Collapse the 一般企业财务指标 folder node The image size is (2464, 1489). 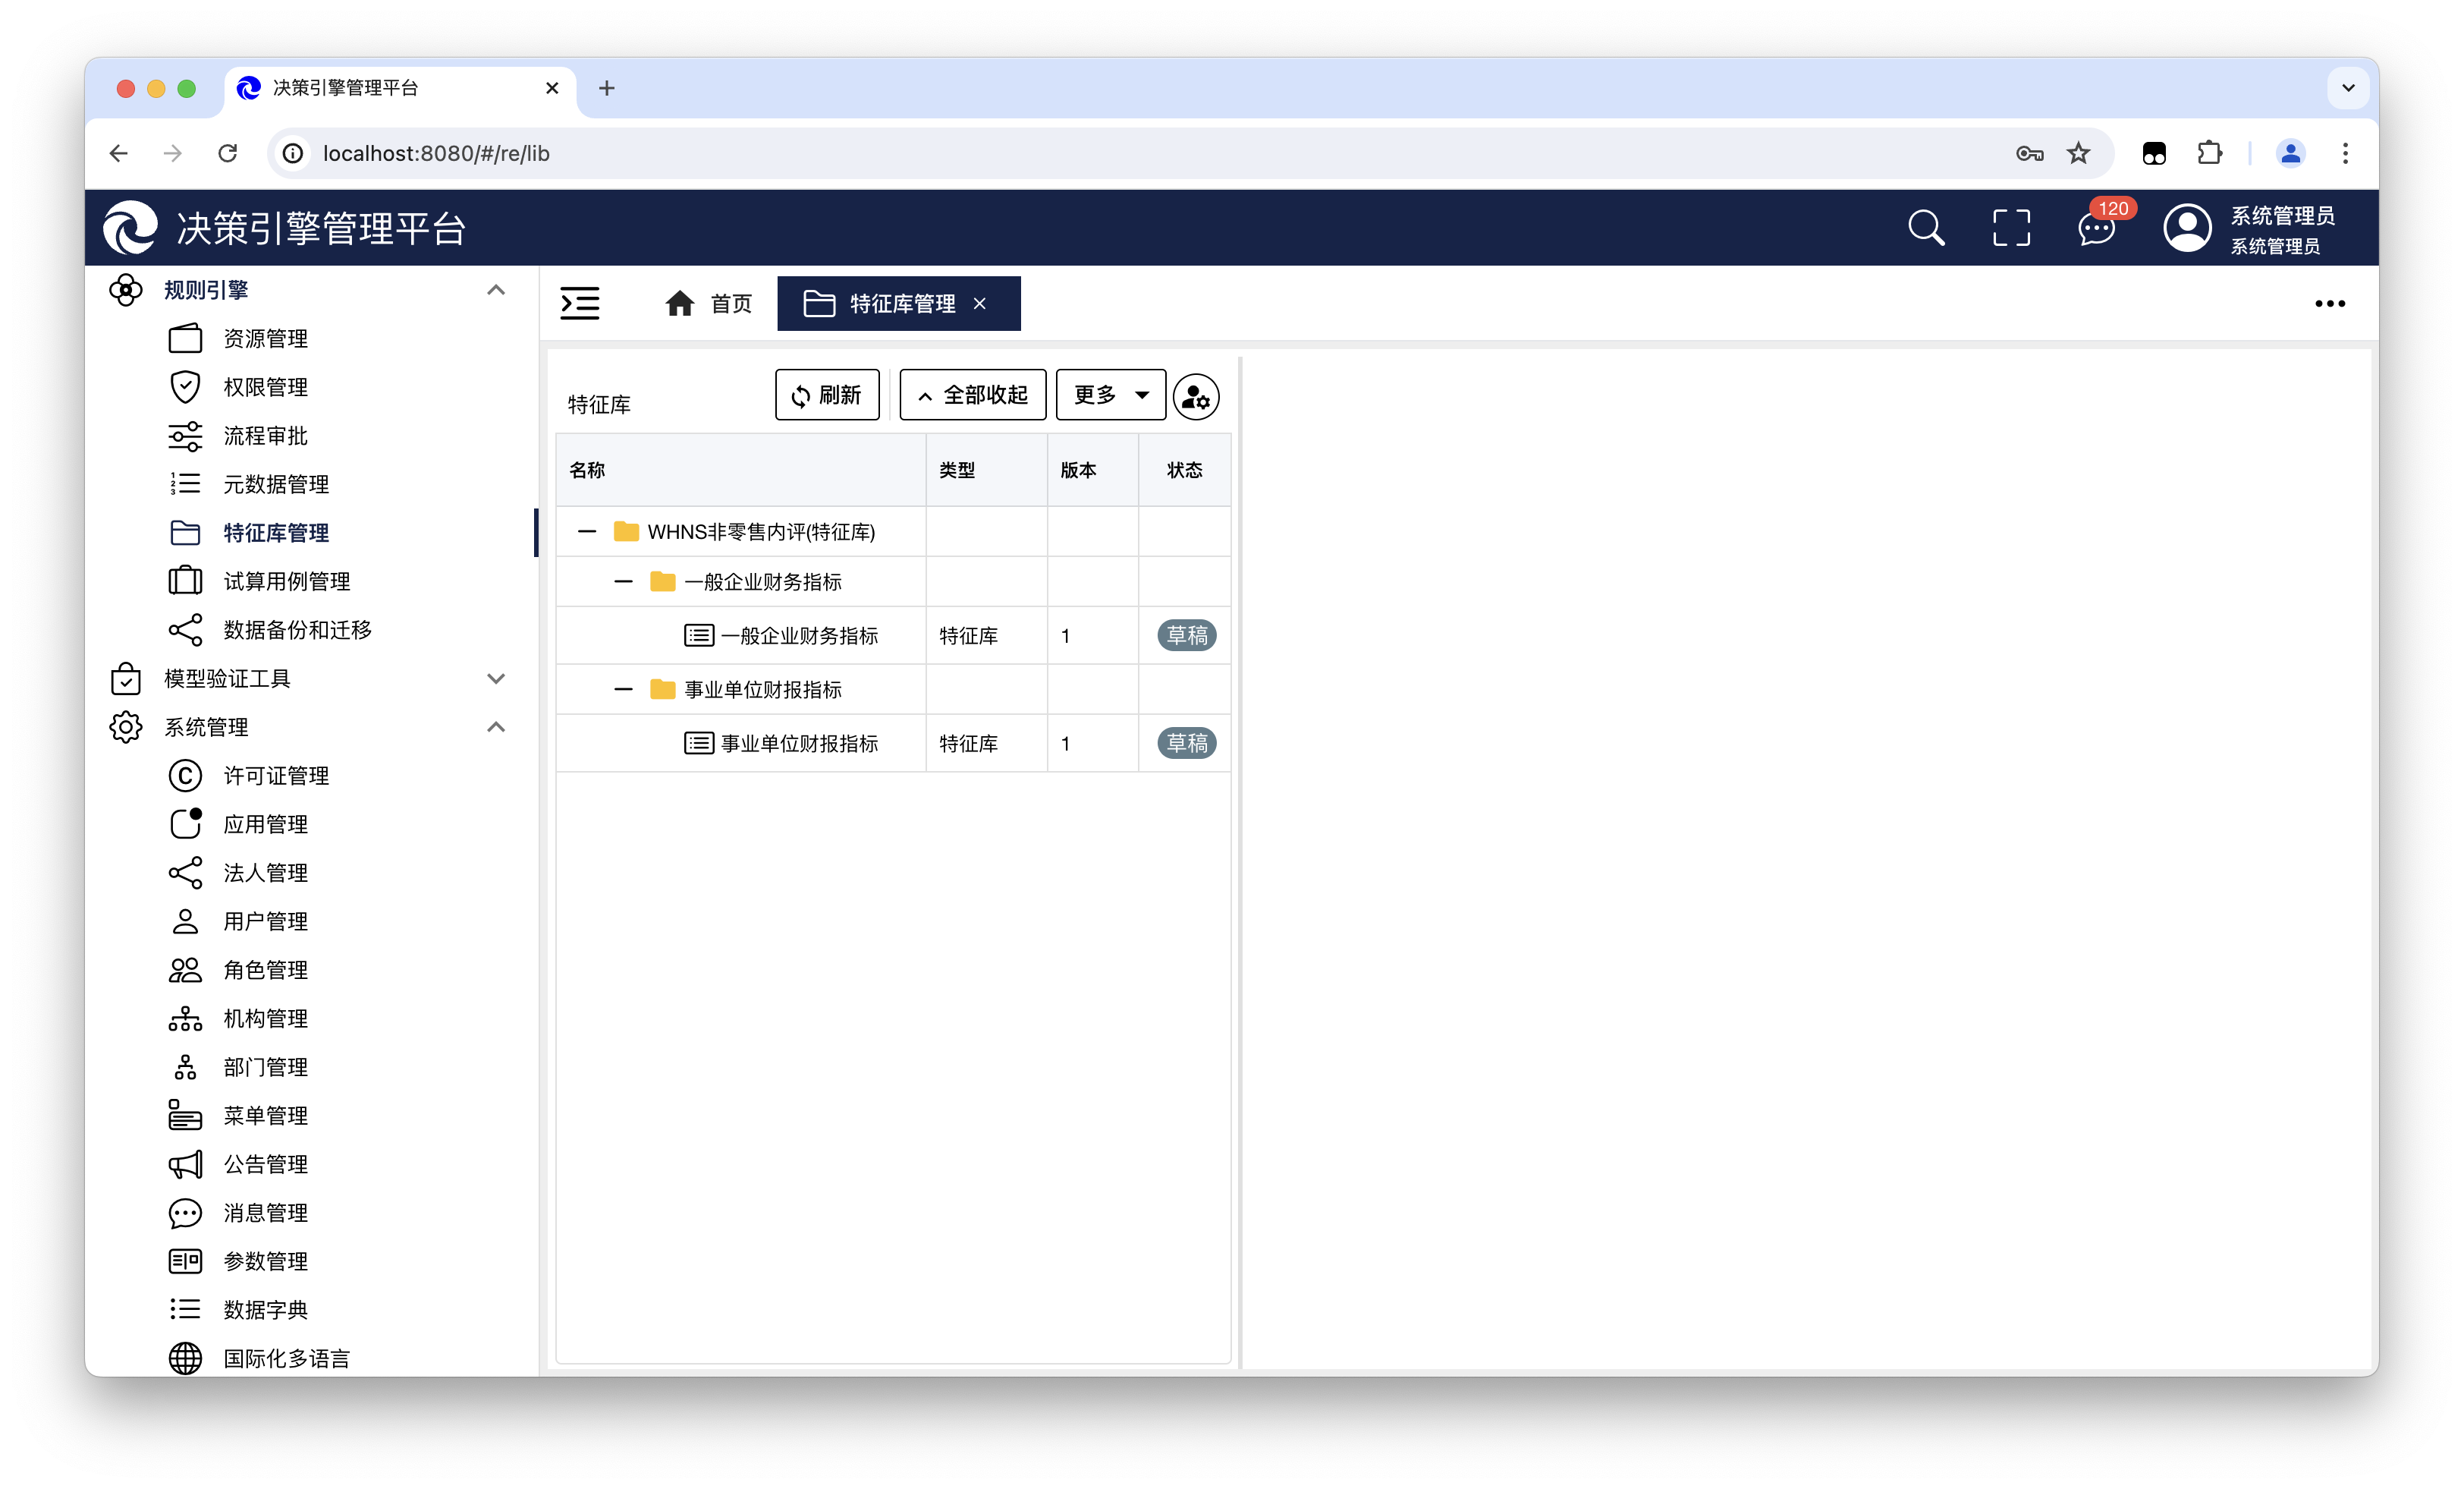tap(623, 581)
